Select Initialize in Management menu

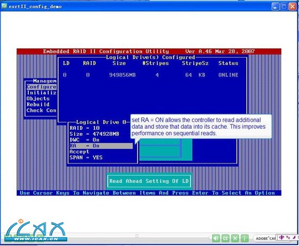[x=42, y=93]
